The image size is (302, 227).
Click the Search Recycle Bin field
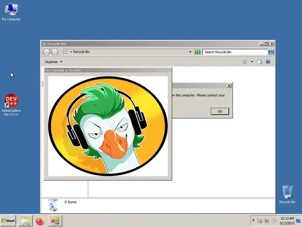235,52
